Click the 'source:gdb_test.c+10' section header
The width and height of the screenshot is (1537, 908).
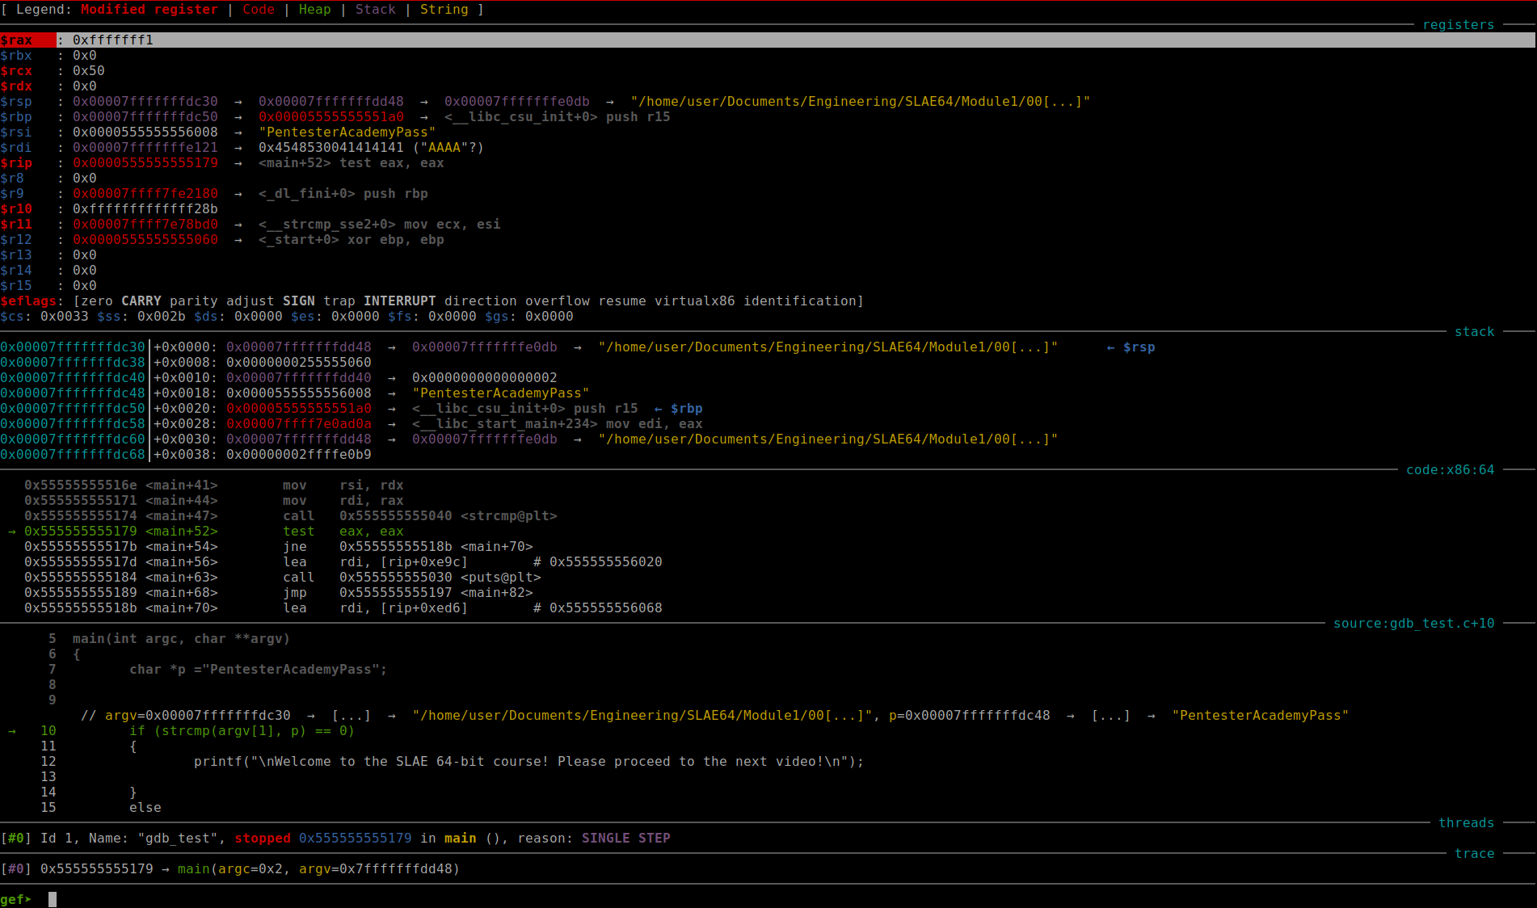coord(1413,624)
